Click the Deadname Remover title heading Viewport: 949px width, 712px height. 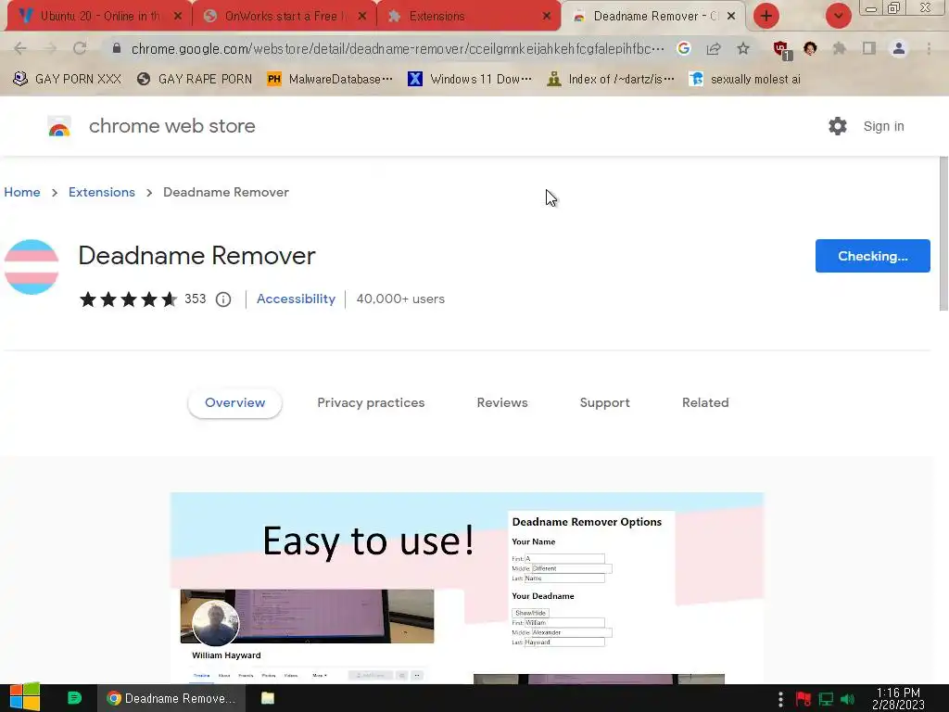click(x=196, y=256)
